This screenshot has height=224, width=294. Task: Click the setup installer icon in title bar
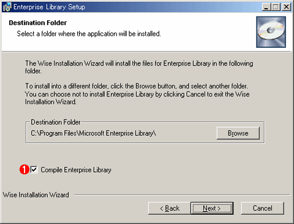[7, 7]
